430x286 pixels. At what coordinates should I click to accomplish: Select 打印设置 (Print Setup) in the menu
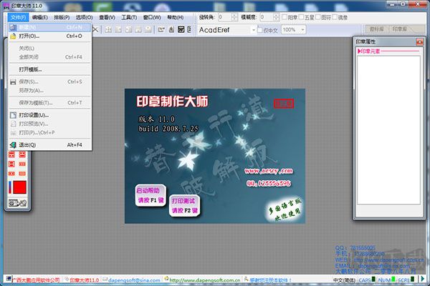[33, 114]
